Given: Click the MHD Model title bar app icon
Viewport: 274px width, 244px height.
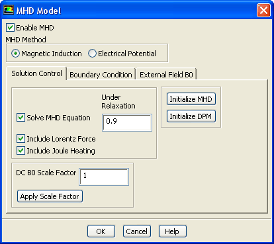Looking at the screenshot, I should click(9, 10).
